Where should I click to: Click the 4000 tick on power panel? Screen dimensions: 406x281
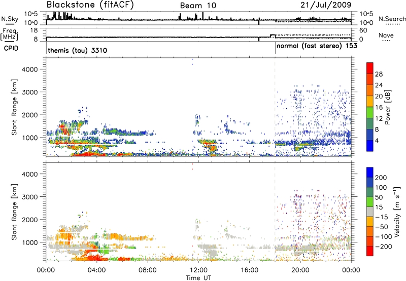click(x=29, y=69)
